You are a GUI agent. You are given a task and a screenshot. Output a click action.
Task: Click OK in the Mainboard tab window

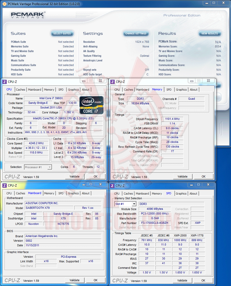[x=96, y=280]
